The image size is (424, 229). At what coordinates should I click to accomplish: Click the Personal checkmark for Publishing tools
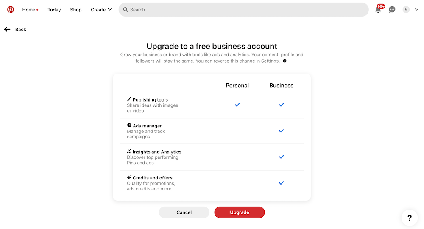237,105
